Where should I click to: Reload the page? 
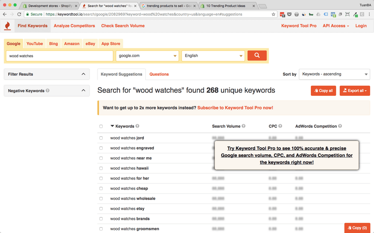tap(19, 14)
